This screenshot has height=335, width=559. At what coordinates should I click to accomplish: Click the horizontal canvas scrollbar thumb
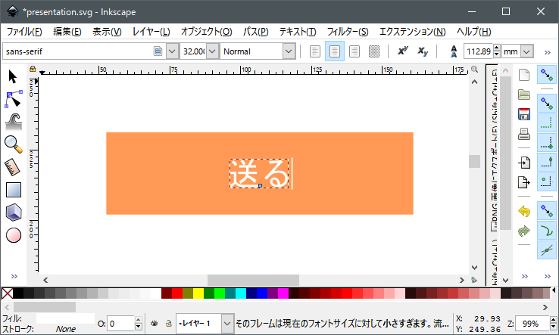[x=253, y=280]
